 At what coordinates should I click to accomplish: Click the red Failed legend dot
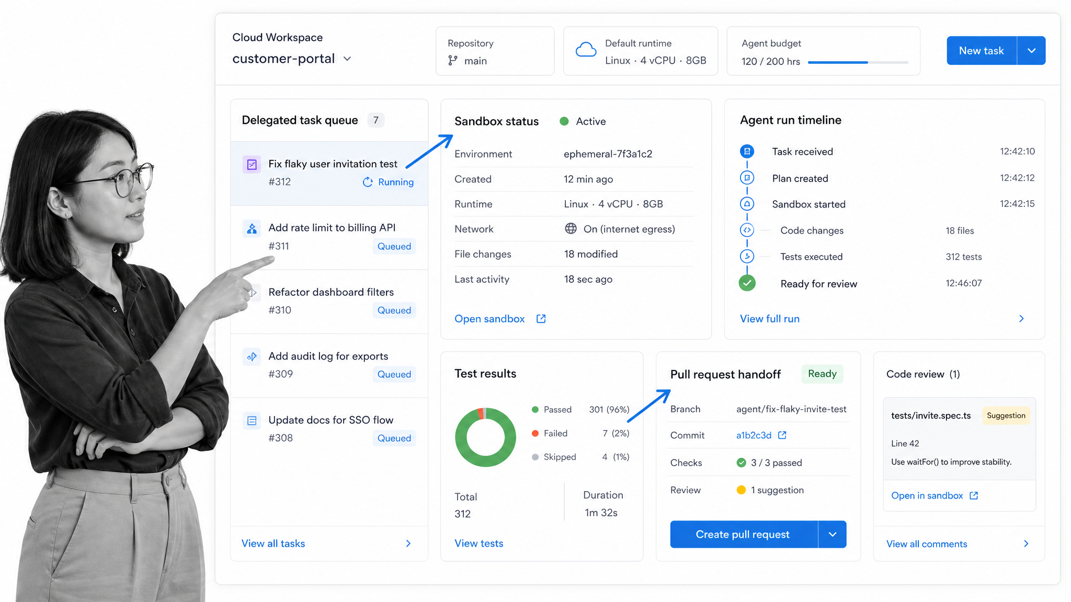(x=535, y=433)
